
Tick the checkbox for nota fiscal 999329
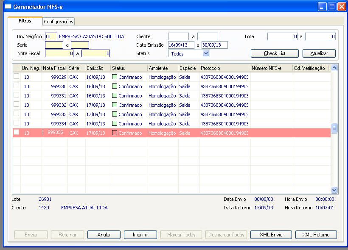16,76
